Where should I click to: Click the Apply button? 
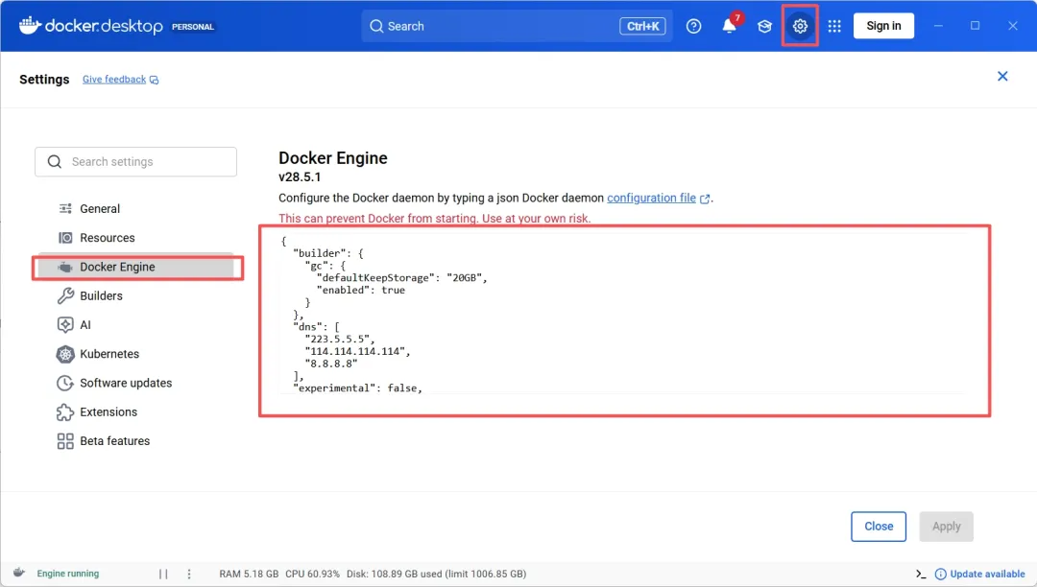click(x=946, y=527)
